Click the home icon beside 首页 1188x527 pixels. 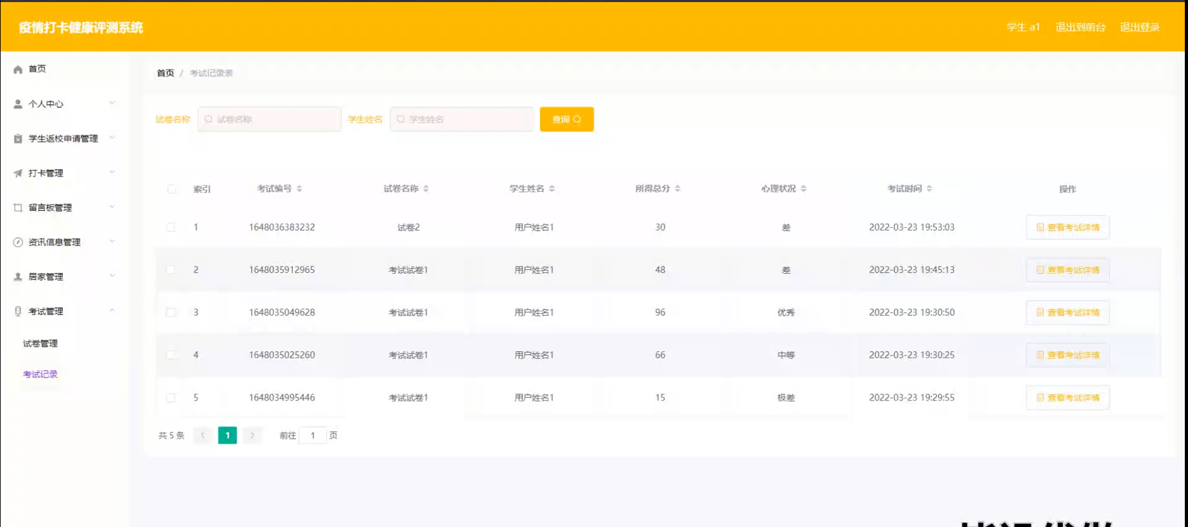tap(18, 69)
